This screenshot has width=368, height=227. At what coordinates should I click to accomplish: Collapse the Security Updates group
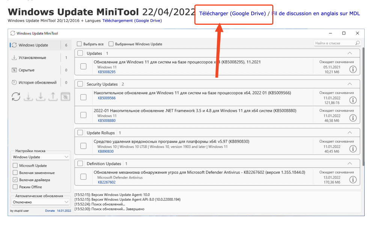point(350,84)
